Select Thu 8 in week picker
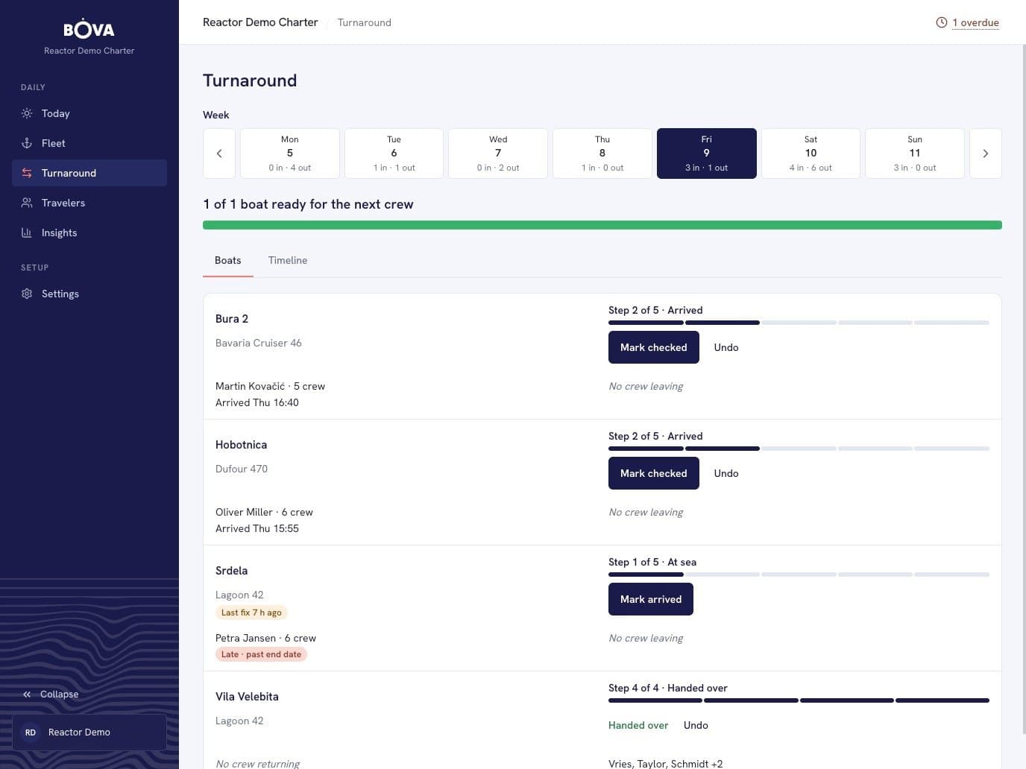The width and height of the screenshot is (1026, 769). 602,154
